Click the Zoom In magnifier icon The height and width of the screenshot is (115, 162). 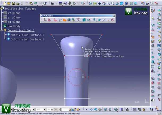pos(108,3)
